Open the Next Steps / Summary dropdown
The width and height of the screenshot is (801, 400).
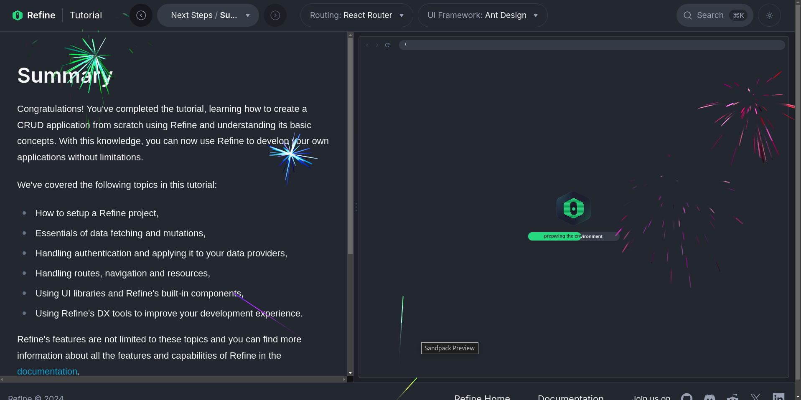(208, 15)
